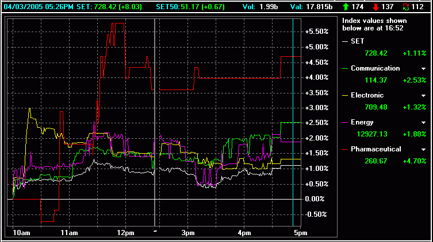This screenshot has width=433, height=242.
Task: Click the Communication value 114.37
Action: pos(376,80)
